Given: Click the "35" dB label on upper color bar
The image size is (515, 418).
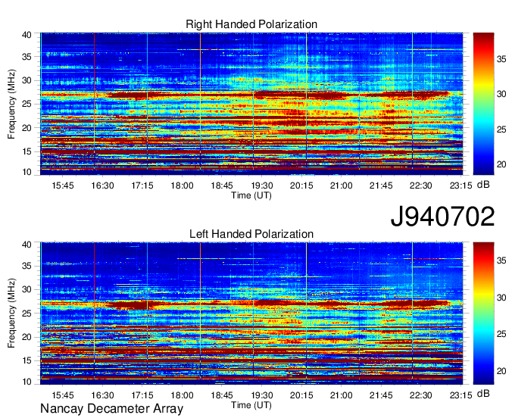Looking at the screenshot, I should point(501,59).
